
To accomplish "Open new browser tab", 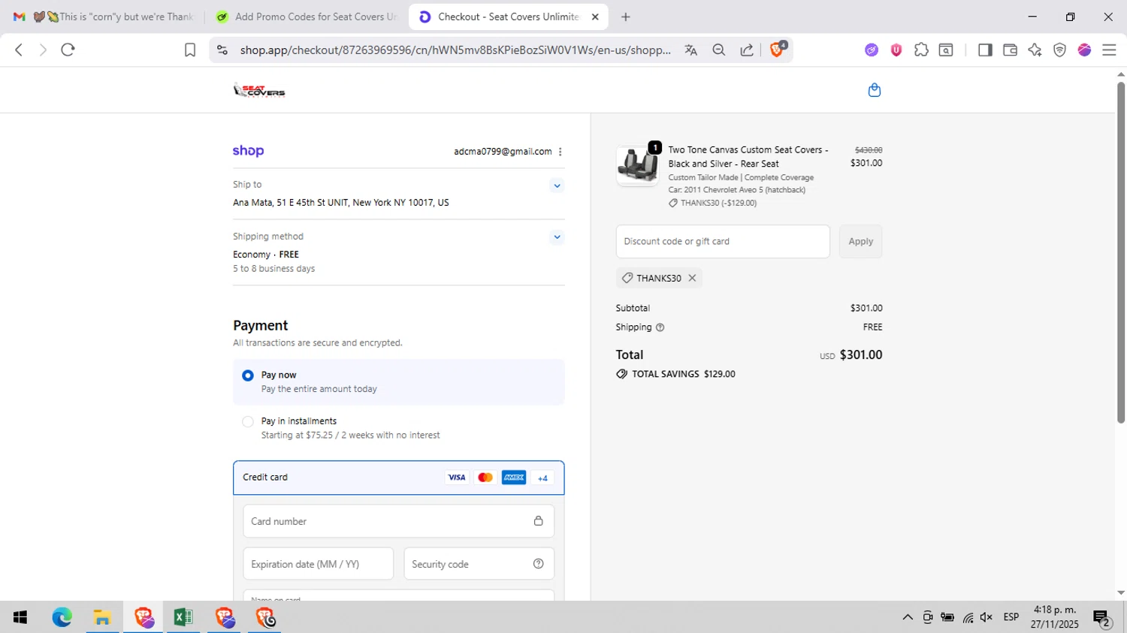I will [625, 17].
